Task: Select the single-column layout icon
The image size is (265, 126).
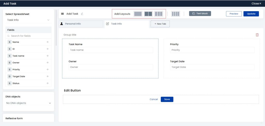Action: tap(138, 14)
